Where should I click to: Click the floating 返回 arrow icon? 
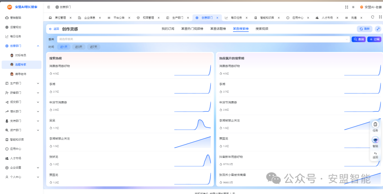pos(375,153)
